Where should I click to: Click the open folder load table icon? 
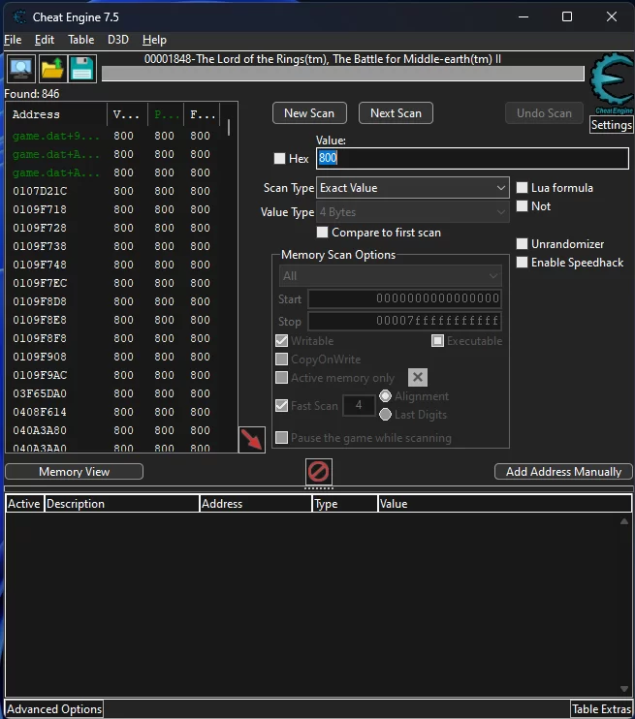(x=52, y=69)
